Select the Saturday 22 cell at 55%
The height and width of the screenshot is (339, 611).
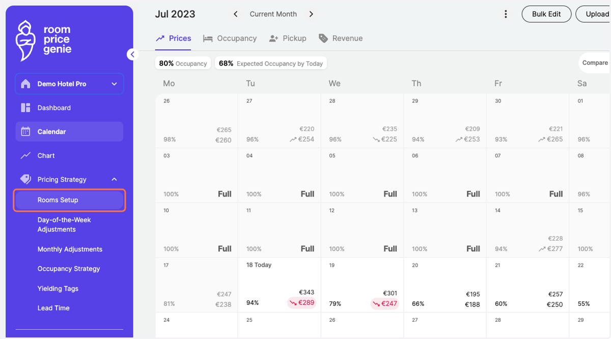[590, 285]
